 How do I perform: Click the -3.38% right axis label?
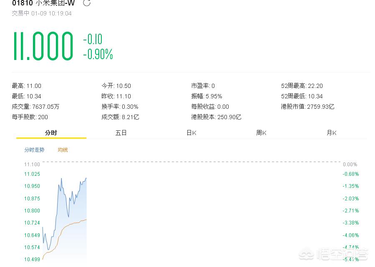[x=351, y=223]
